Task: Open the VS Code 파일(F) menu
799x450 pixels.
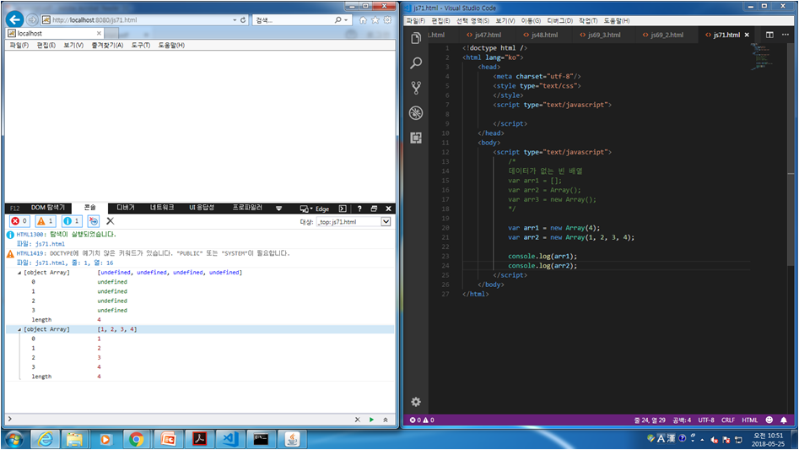Action: click(416, 20)
